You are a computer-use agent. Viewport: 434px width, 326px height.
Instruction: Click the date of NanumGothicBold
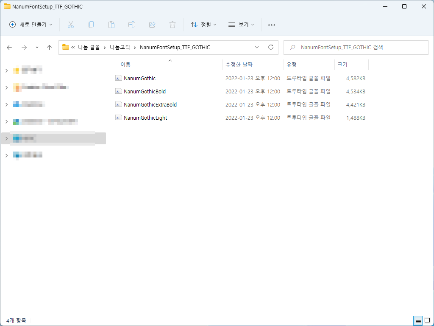[x=253, y=91]
